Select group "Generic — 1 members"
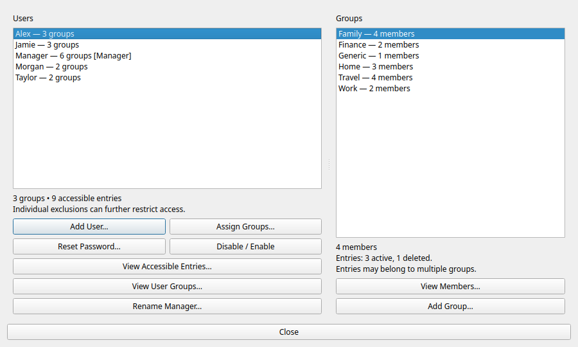The width and height of the screenshot is (578, 347). (450, 56)
